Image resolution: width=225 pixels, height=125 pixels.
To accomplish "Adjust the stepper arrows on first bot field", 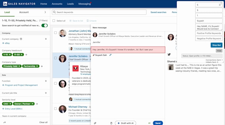I will coord(220,5).
